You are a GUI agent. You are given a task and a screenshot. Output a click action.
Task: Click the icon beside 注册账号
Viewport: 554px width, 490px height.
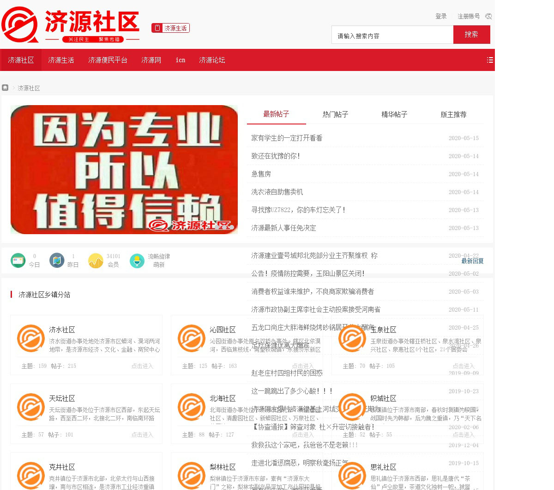tap(488, 16)
